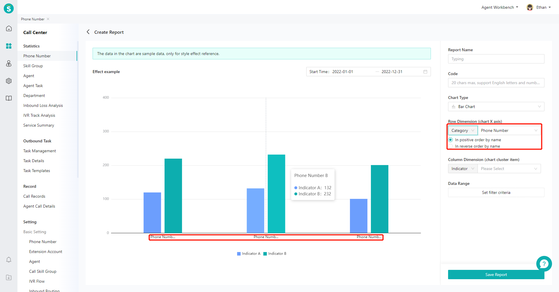Open the Column Dimension Indicator dropdown
This screenshot has width=559, height=292.
463,169
